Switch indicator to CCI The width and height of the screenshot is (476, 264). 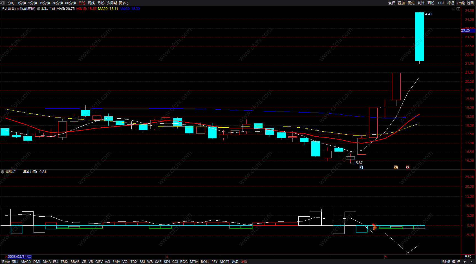pyautogui.click(x=175, y=261)
